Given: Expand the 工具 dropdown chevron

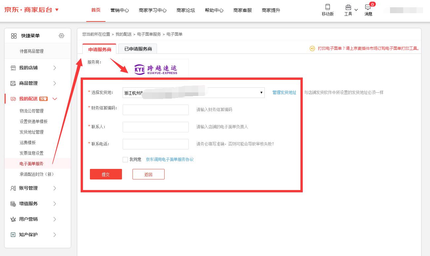Looking at the screenshot, I should (x=356, y=10).
